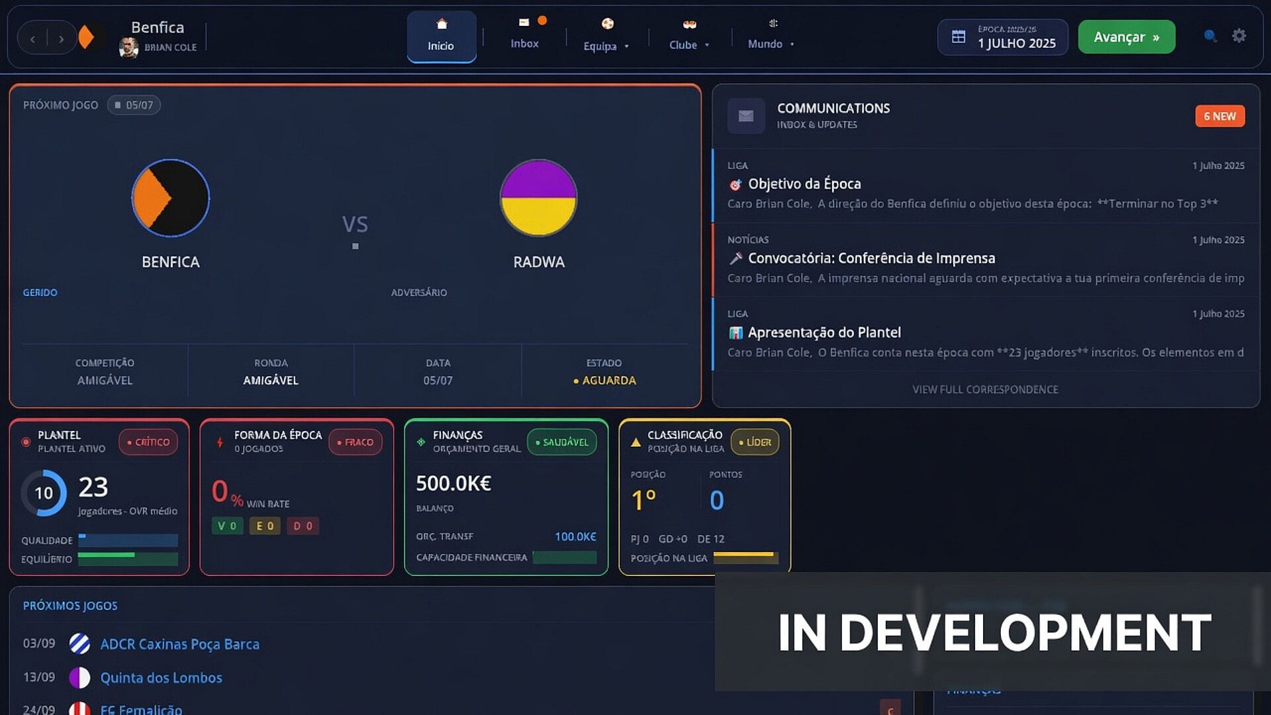Screen dimensions: 1271x715
Task: Click the 6 NEW badge
Action: click(x=1220, y=116)
